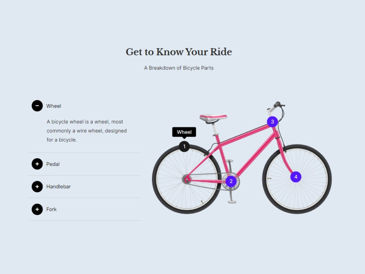Collapse the Wheel section minus icon
365x274 pixels.
click(x=37, y=106)
